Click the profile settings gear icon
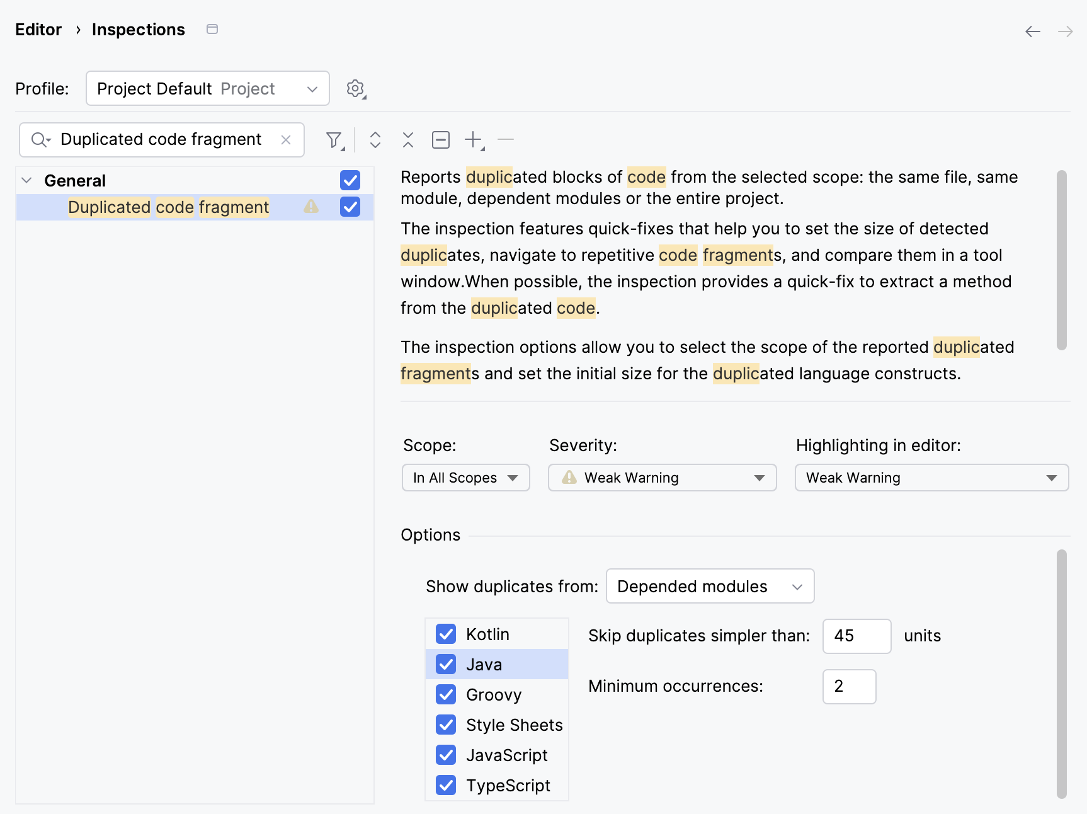Viewport: 1087px width, 814px height. click(356, 89)
